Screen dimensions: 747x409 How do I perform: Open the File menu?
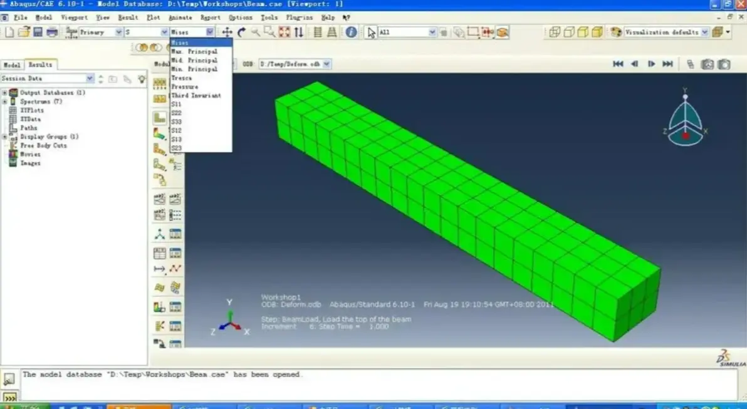coord(21,18)
